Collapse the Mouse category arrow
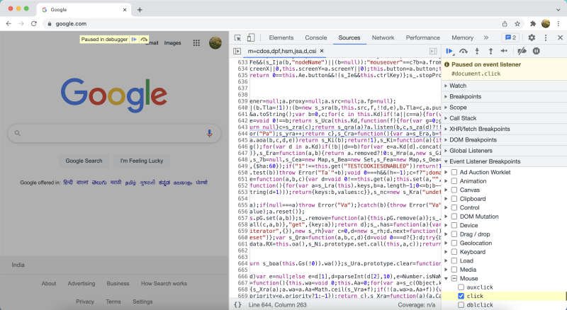The width and height of the screenshot is (567, 310). (447, 279)
